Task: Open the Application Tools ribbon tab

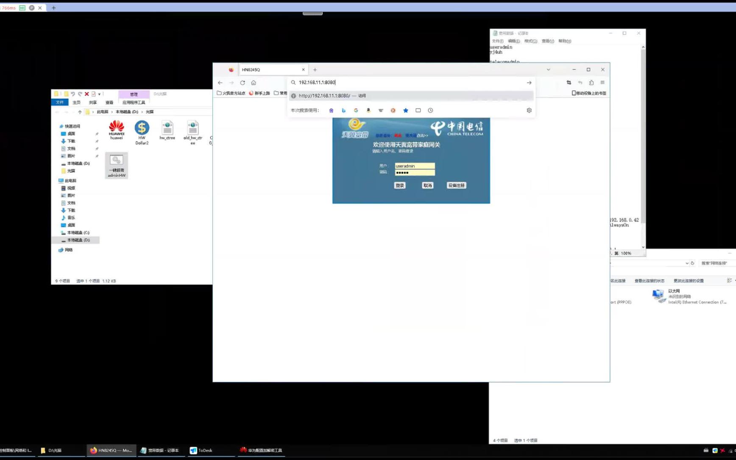Action: [134, 103]
